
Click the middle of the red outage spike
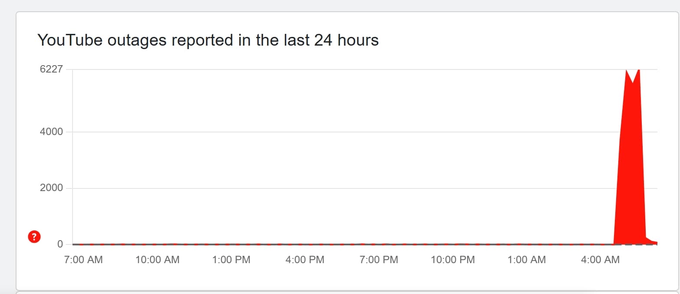click(630, 174)
